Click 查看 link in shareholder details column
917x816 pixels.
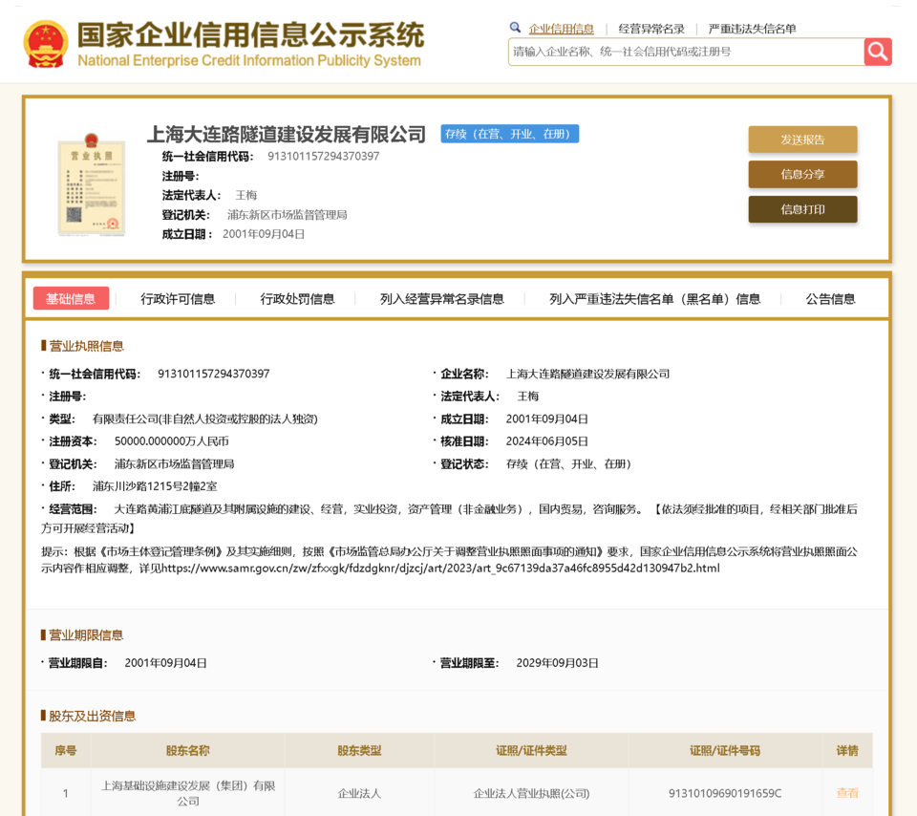(x=847, y=793)
